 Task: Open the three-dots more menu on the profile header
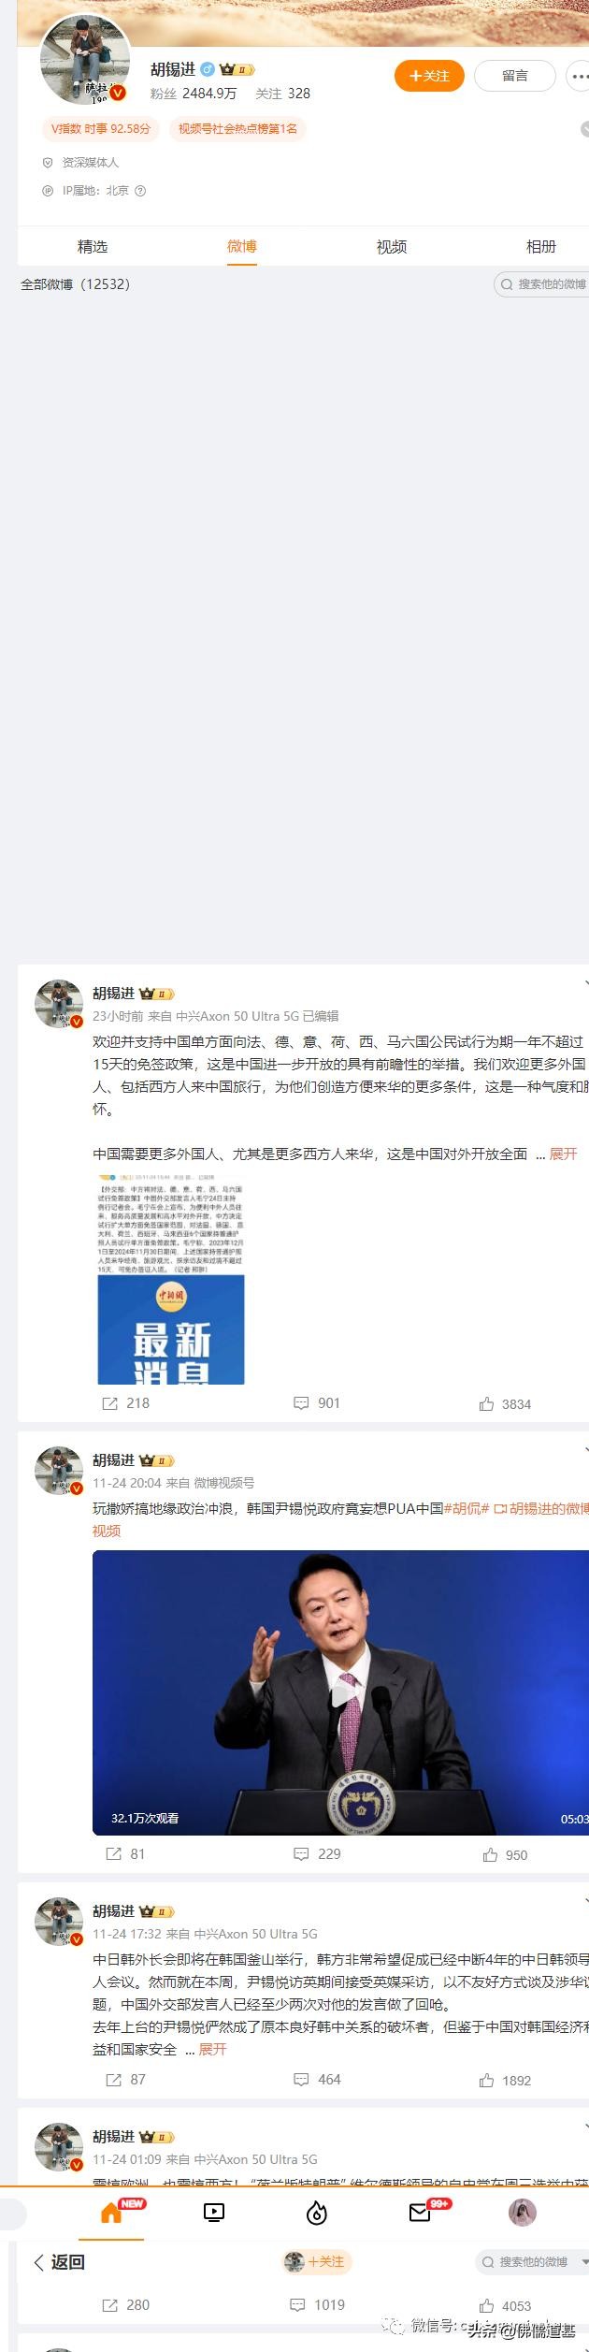[x=579, y=76]
